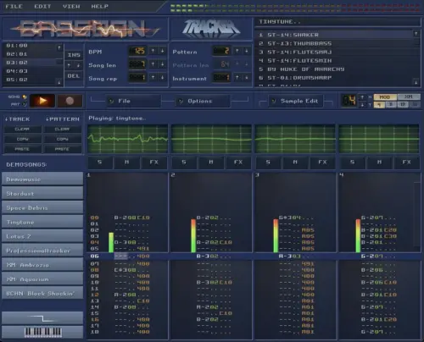Screen dimensions: 424x342
Task: Click INS to insert song position
Action: (x=74, y=55)
